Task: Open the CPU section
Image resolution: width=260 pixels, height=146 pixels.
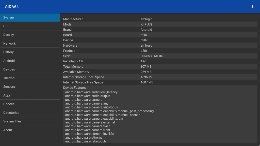Action: [30, 26]
